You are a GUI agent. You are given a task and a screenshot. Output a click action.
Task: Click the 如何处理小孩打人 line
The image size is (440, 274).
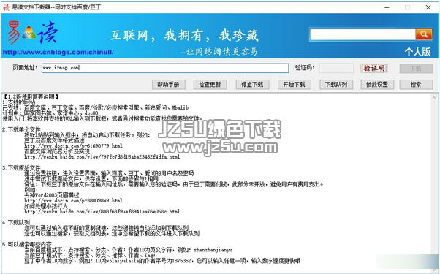point(46,206)
